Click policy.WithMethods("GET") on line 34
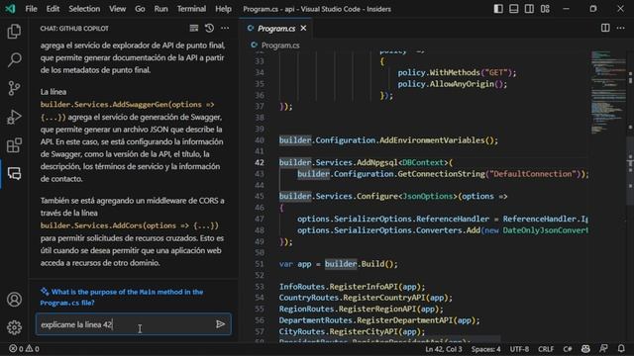This screenshot has width=634, height=356. click(457, 72)
